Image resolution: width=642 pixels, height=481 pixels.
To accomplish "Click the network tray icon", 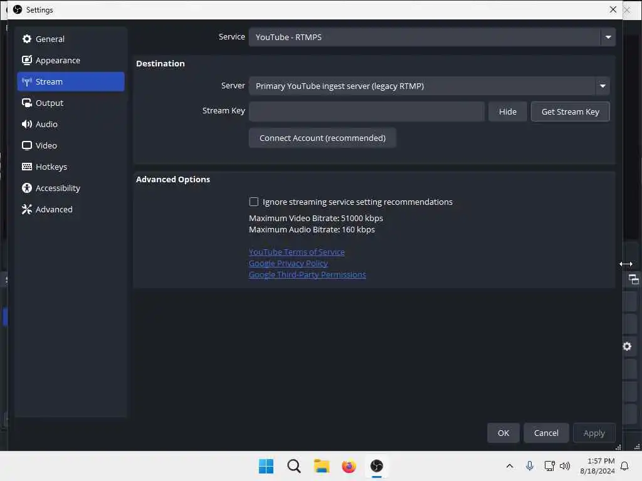I will pos(549,466).
